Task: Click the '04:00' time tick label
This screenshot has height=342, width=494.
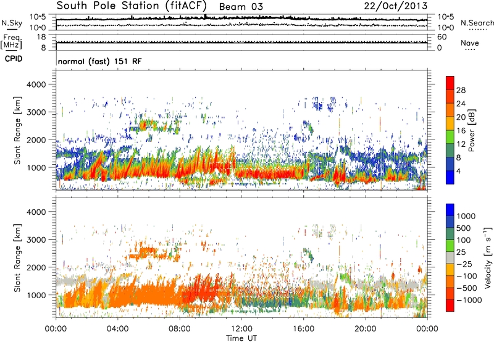Action: click(117, 329)
